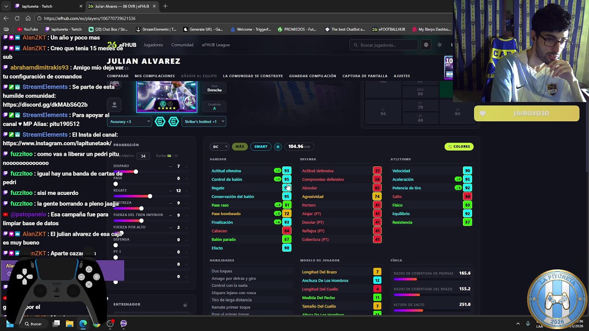The height and width of the screenshot is (331, 589).
Task: Open the Comunidad menu
Action: 182,45
